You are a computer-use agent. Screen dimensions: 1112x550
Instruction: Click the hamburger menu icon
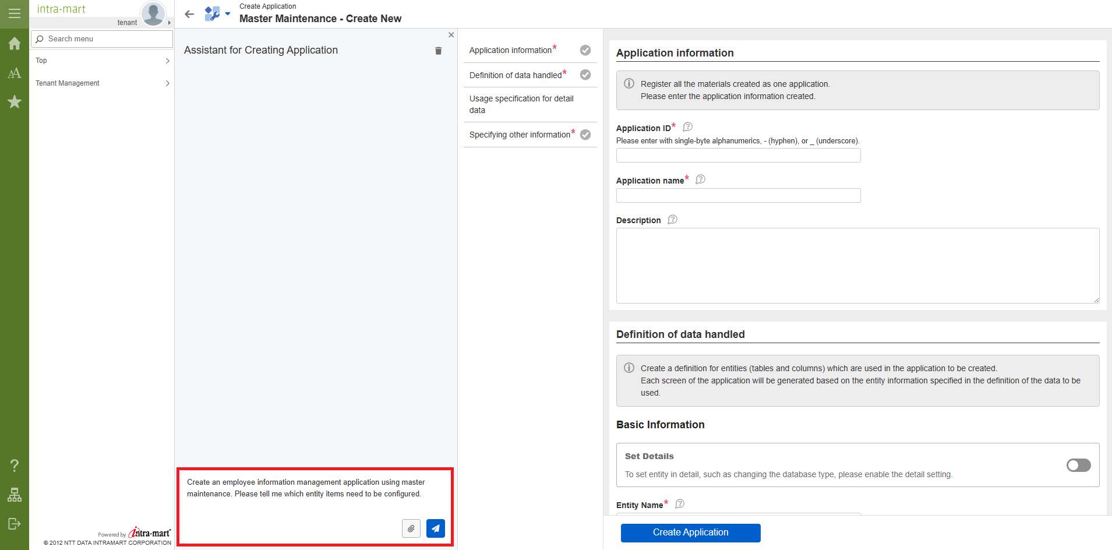click(15, 13)
